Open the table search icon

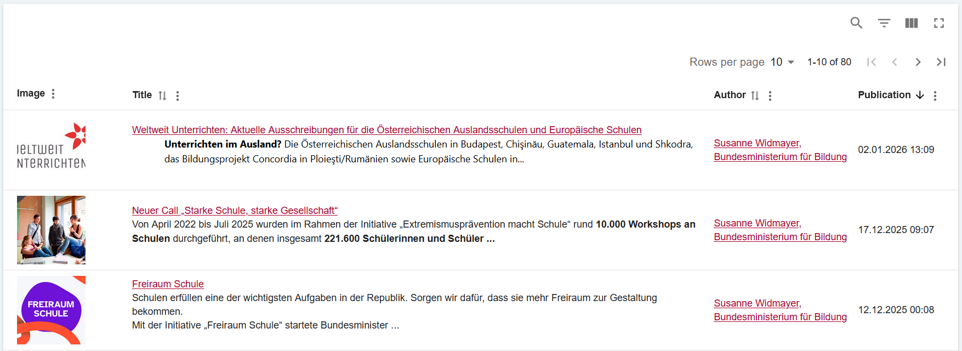856,23
